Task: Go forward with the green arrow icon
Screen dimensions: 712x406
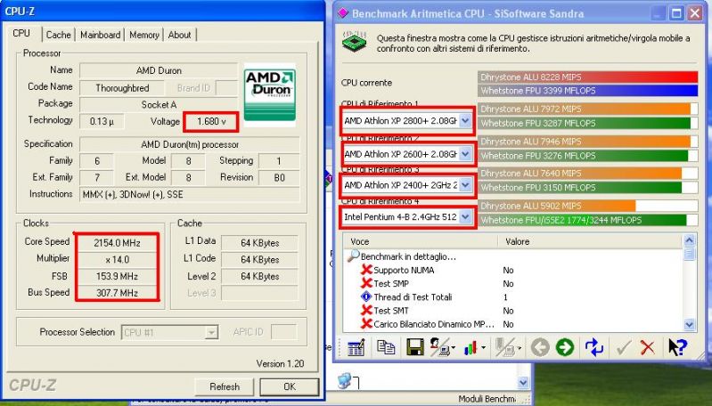Action: click(x=565, y=348)
